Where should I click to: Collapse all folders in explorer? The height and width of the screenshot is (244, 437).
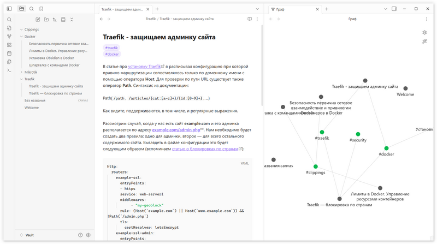tap(72, 20)
